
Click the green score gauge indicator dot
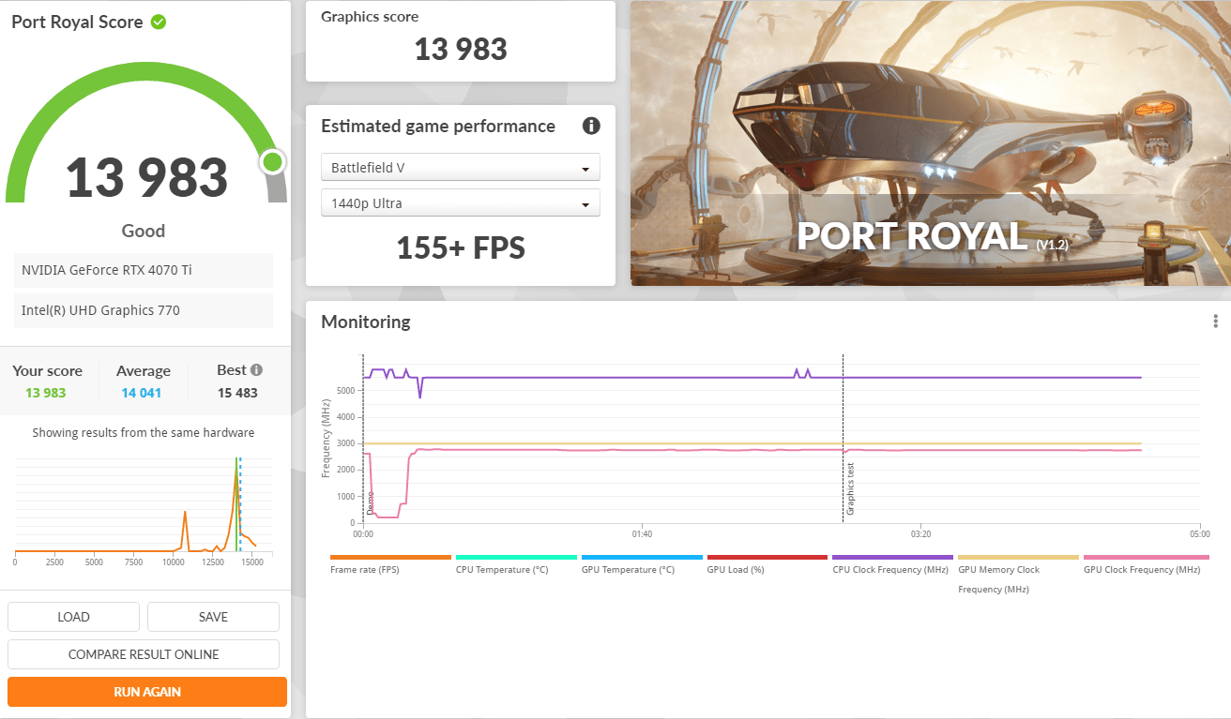pyautogui.click(x=272, y=162)
